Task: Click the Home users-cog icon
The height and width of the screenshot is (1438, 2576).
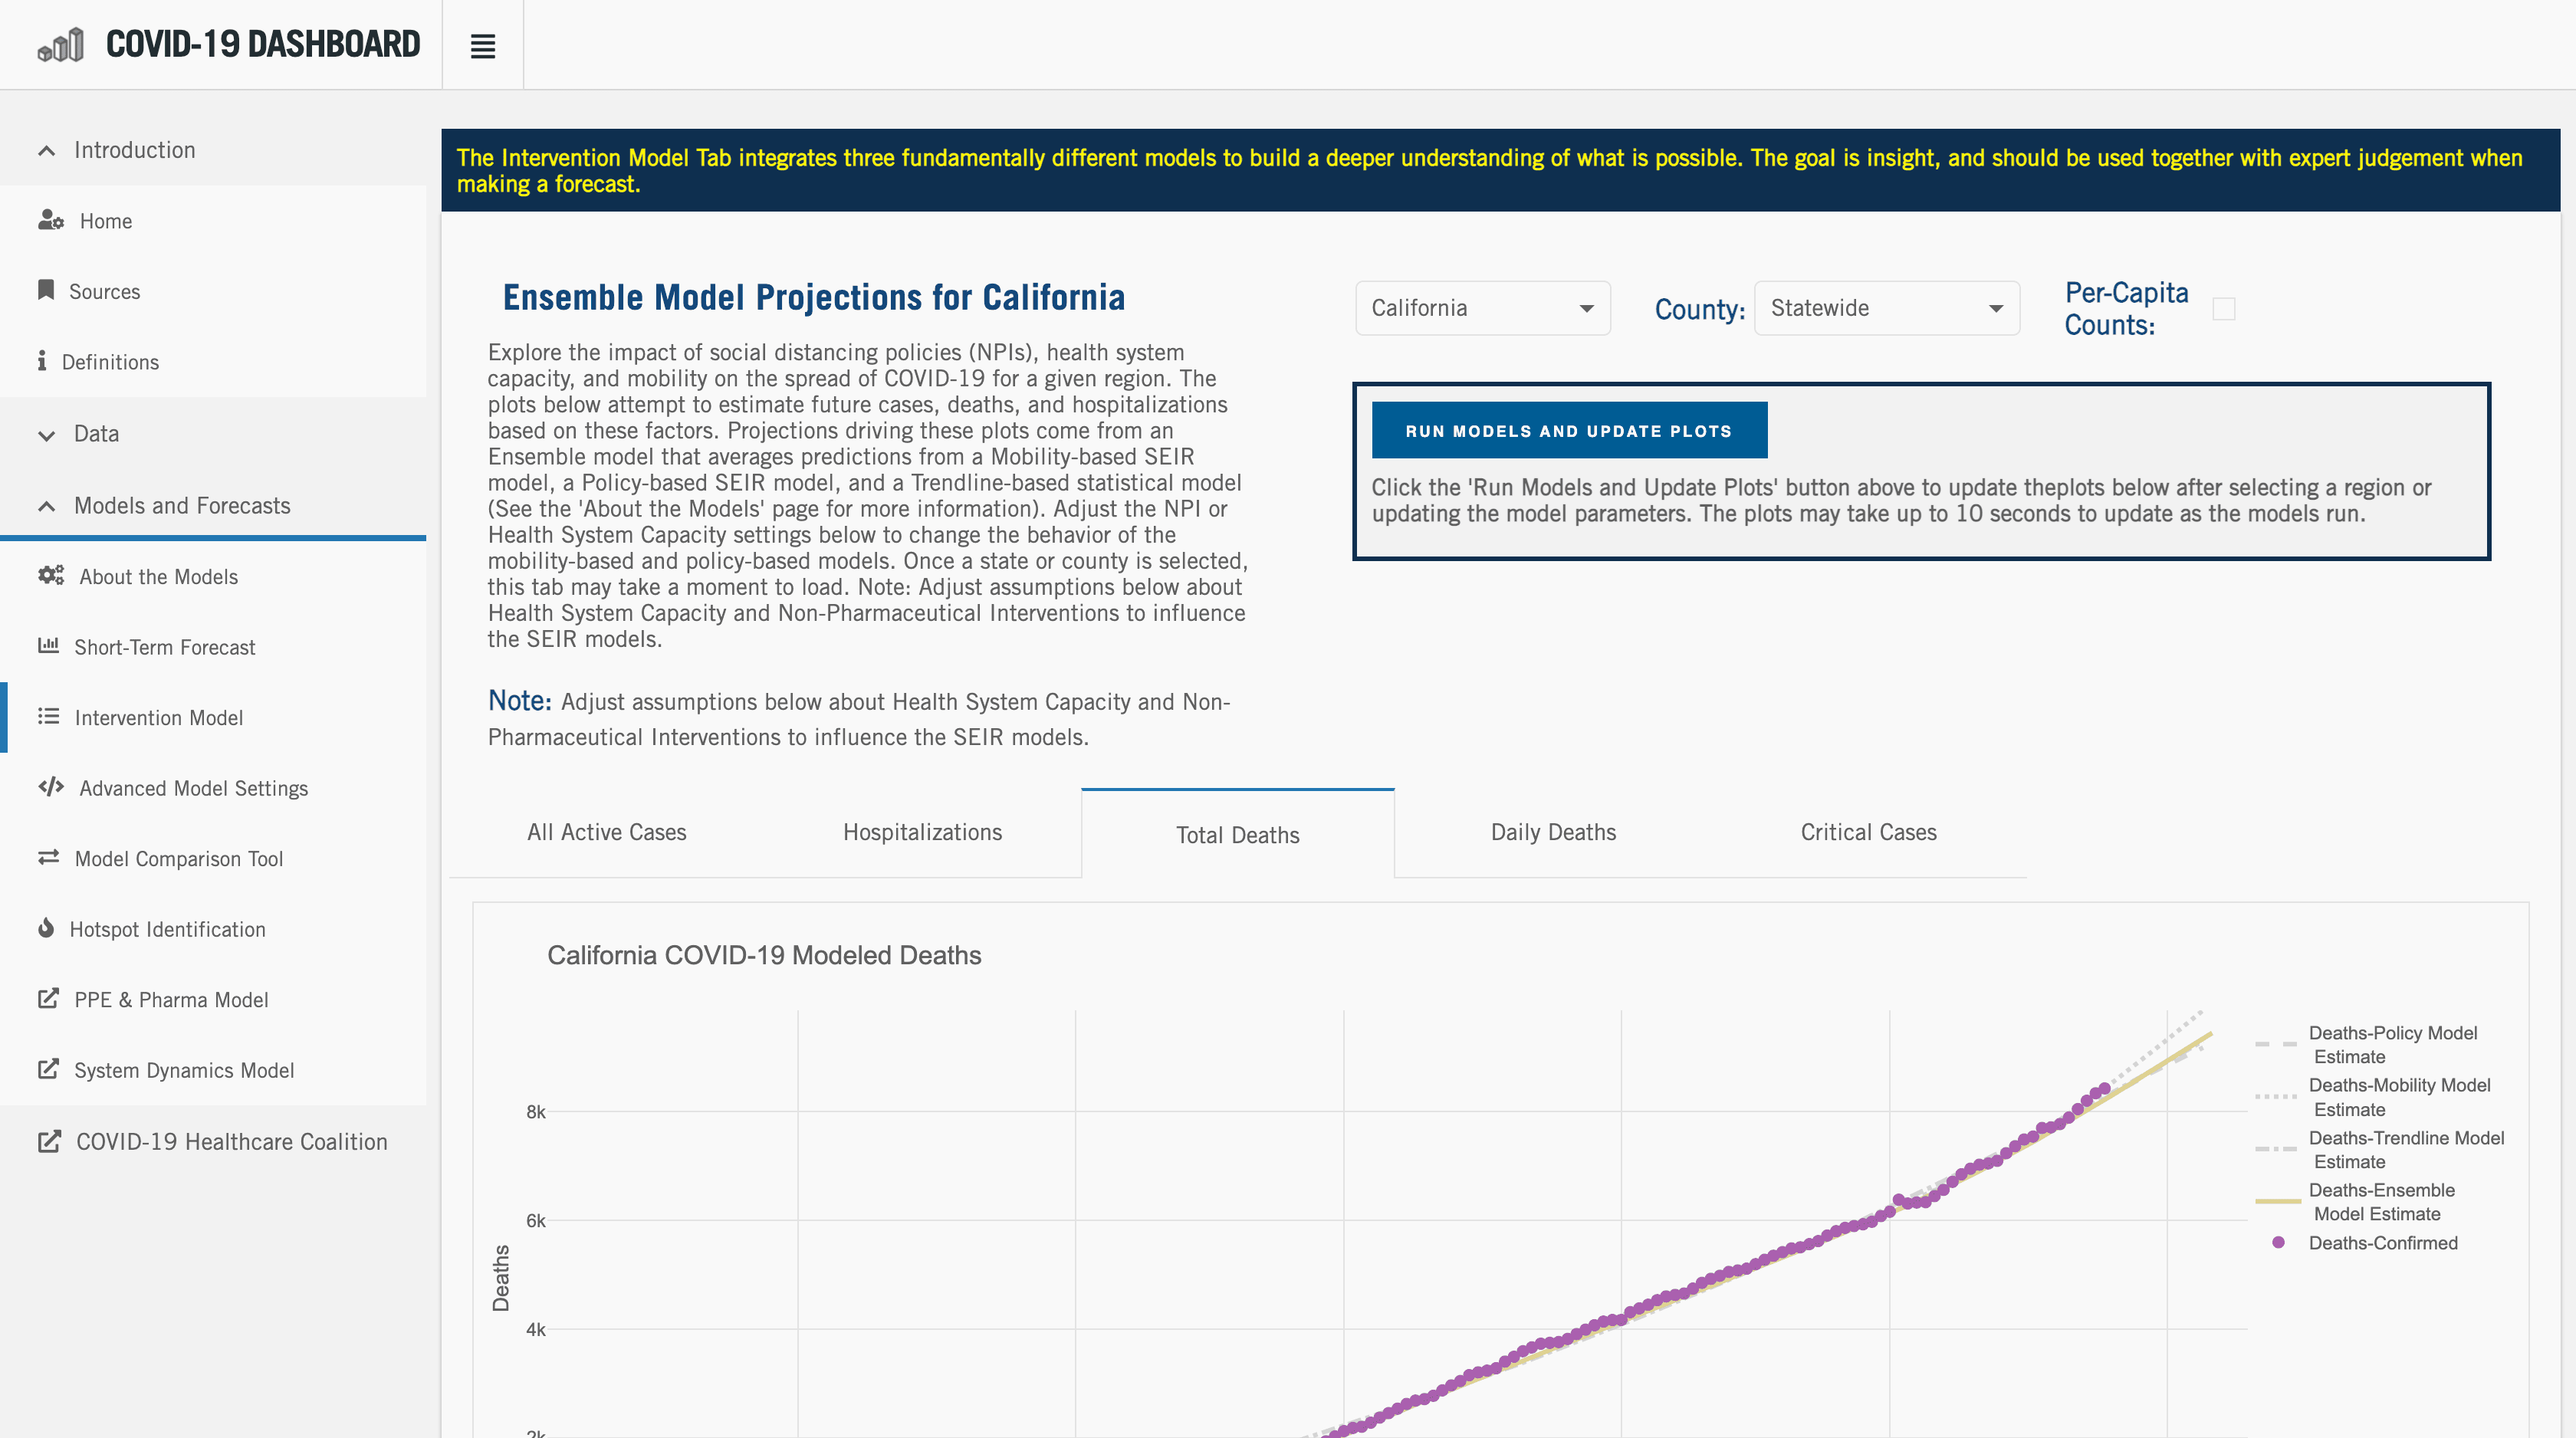Action: pyautogui.click(x=50, y=220)
